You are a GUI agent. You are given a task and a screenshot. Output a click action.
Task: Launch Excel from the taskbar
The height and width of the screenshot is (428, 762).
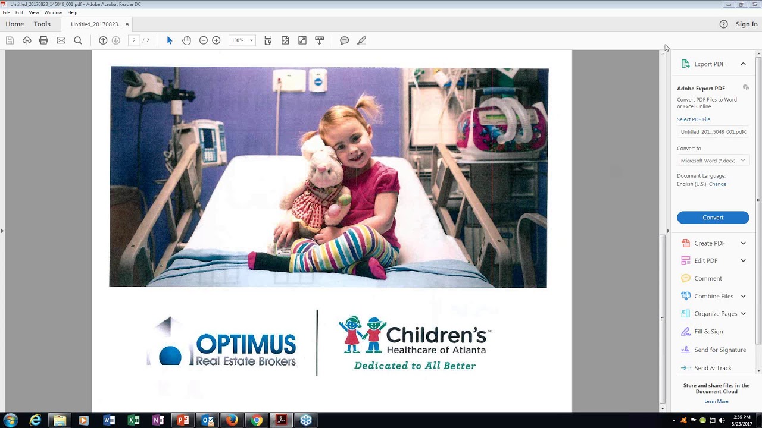tap(133, 420)
